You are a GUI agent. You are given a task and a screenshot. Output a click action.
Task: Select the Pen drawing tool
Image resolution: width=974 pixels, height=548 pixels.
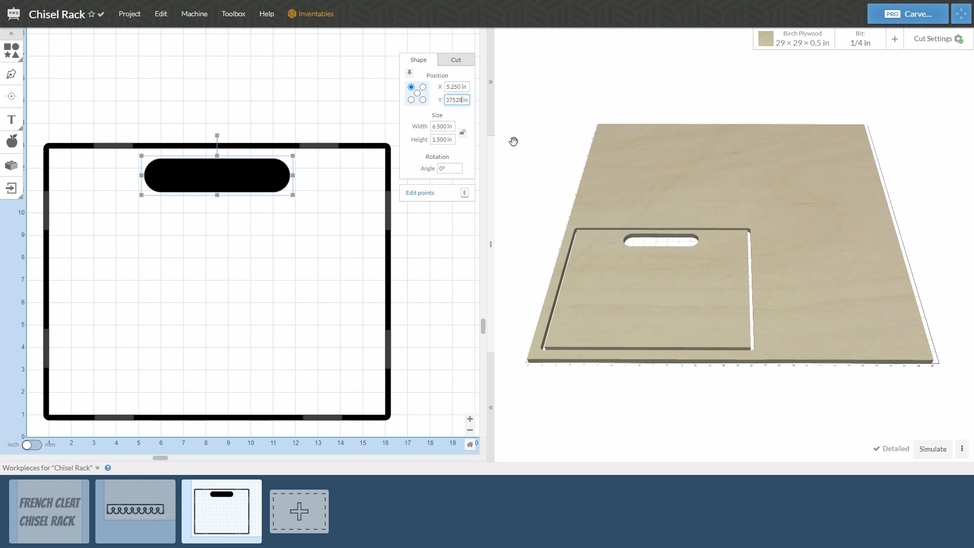coord(11,74)
